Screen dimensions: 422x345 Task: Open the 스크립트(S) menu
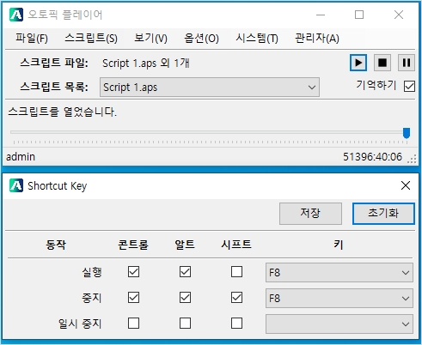click(x=91, y=38)
